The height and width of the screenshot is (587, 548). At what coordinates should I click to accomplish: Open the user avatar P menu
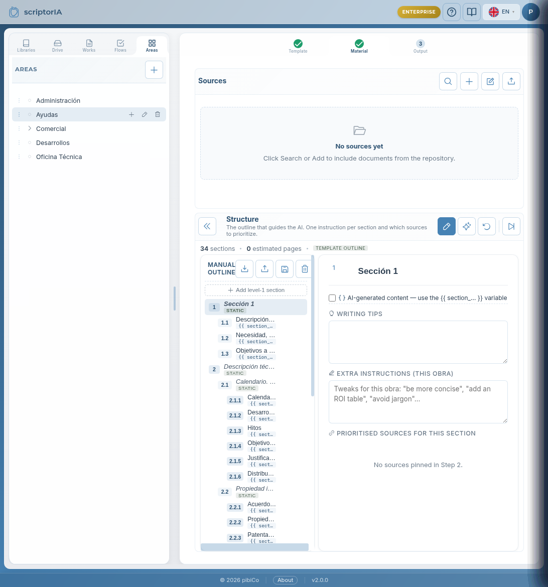click(x=530, y=12)
